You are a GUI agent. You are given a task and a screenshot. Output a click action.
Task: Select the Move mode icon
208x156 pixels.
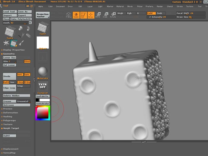coord(98,15)
